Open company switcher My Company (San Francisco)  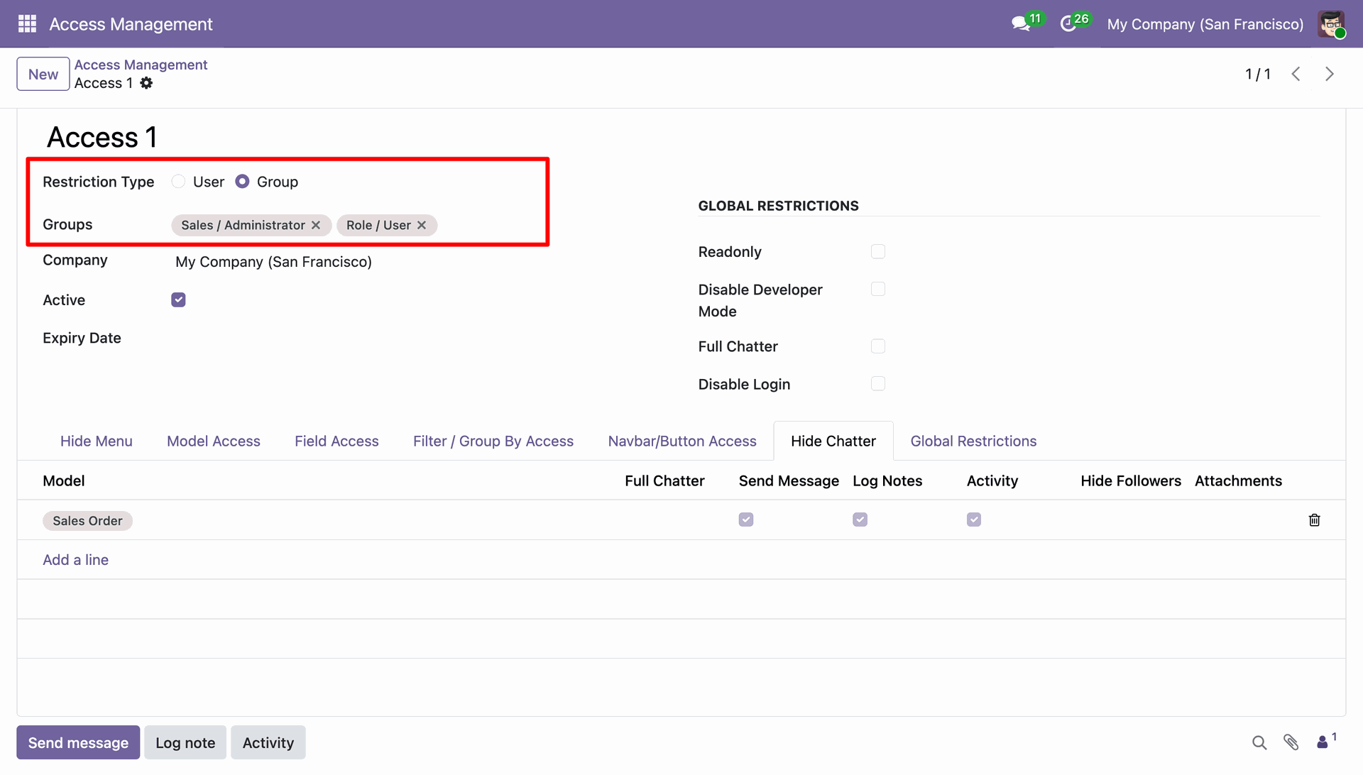tap(1205, 24)
